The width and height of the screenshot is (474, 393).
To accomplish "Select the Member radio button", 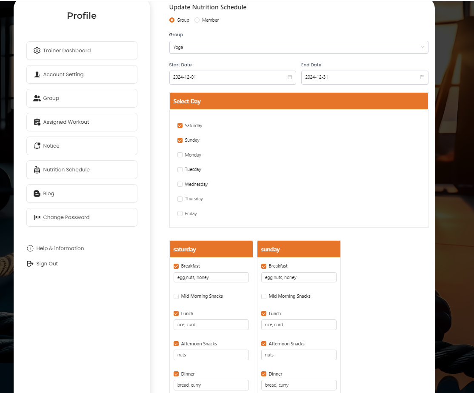I will tap(197, 20).
